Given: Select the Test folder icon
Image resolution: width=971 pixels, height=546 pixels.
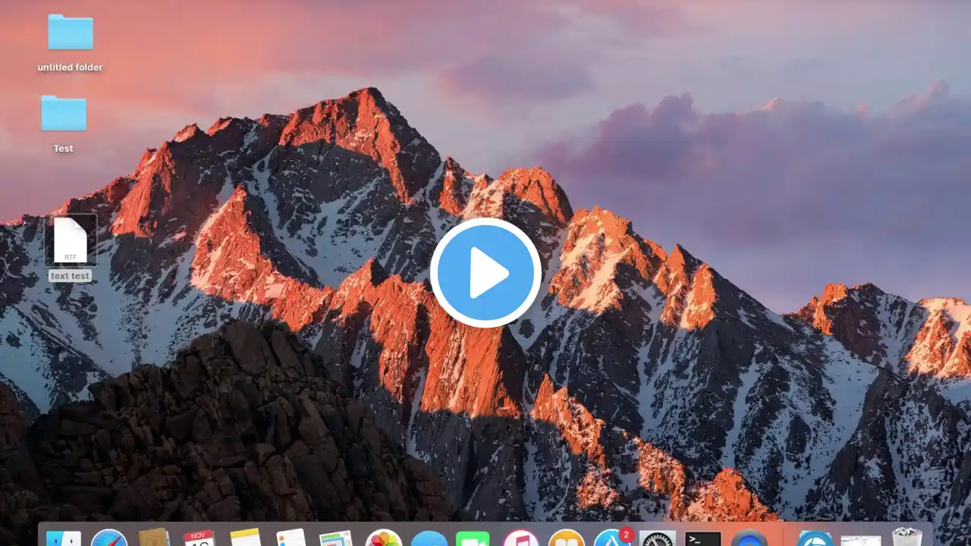Looking at the screenshot, I should [x=64, y=114].
